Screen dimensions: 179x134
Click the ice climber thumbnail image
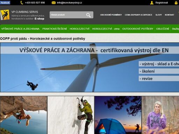coord(71,115)
